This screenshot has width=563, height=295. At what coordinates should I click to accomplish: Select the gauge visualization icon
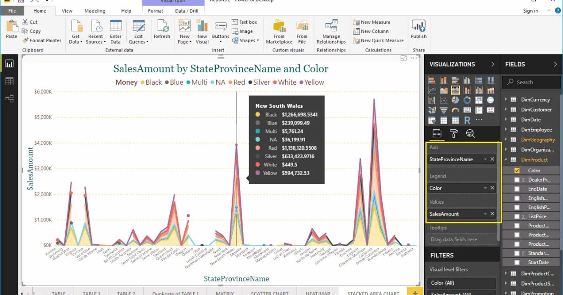456,109
